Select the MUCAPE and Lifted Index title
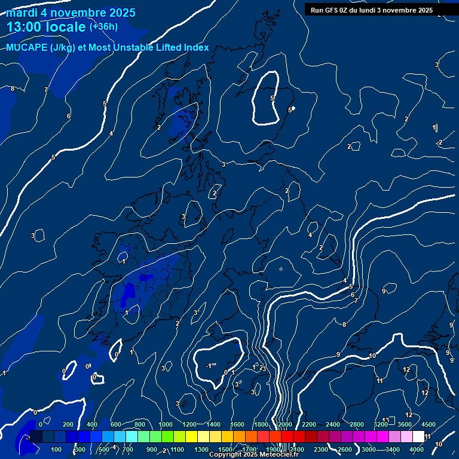This screenshot has height=459, width=459. pyautogui.click(x=108, y=48)
